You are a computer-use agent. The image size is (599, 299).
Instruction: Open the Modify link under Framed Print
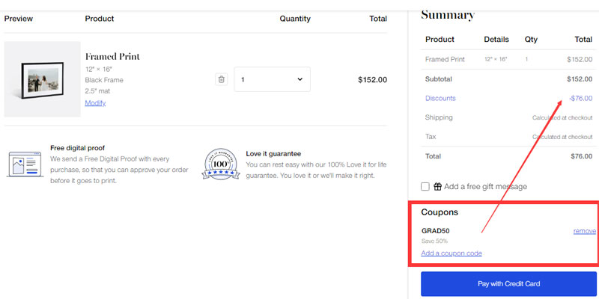95,103
